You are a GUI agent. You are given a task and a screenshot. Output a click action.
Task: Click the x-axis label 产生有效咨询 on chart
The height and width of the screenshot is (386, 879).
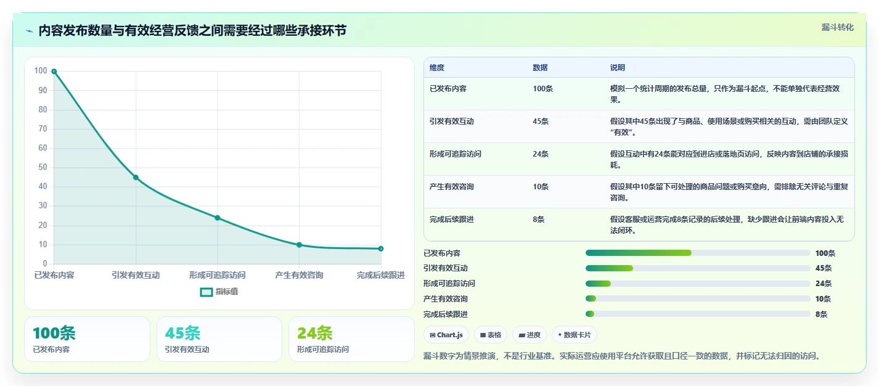(x=299, y=275)
